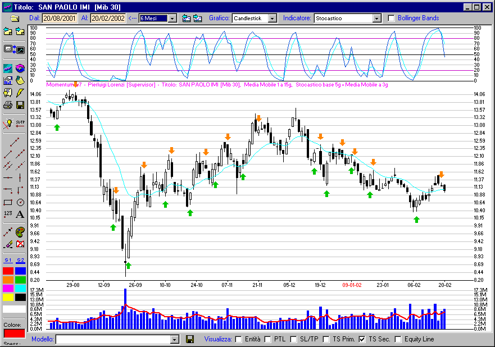This screenshot has width=495, height=347.
Task: Expand the Modello dropdown list
Action: 175,340
